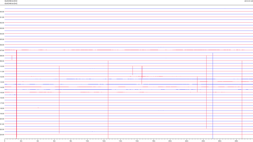Click the 6m tick label on the minute axis
The image size is (253, 142).
[x=54, y=141]
